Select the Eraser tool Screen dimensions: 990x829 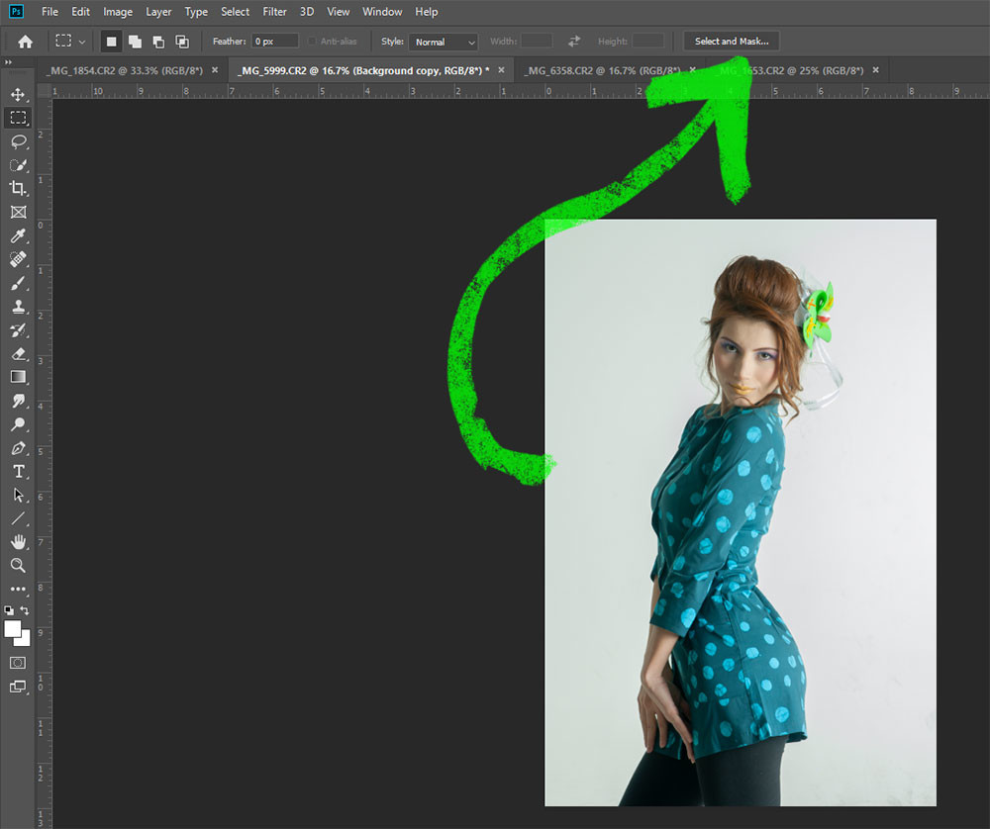[18, 353]
